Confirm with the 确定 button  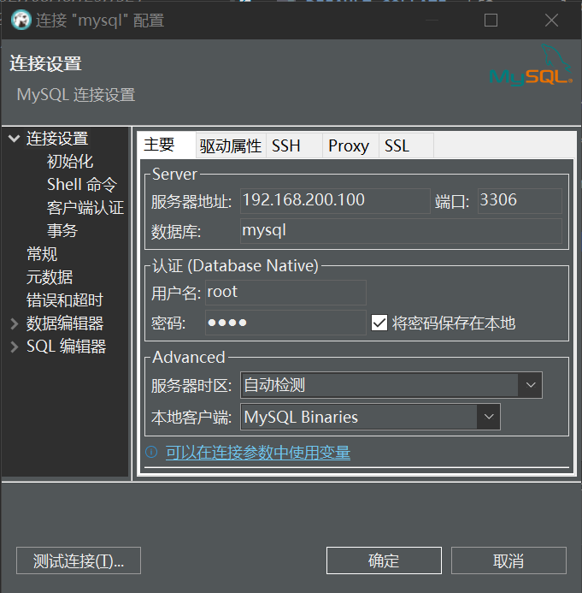384,560
